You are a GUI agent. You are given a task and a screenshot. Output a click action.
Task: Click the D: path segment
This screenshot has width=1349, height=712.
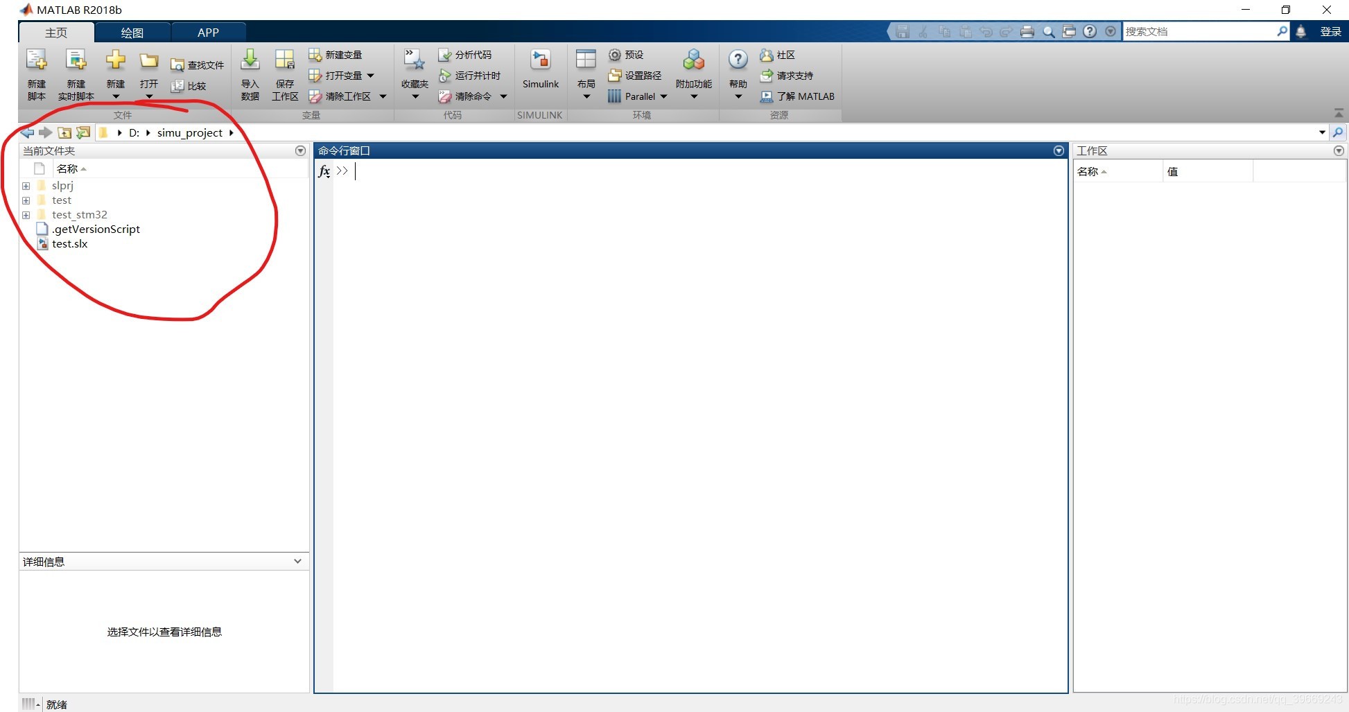coord(134,132)
